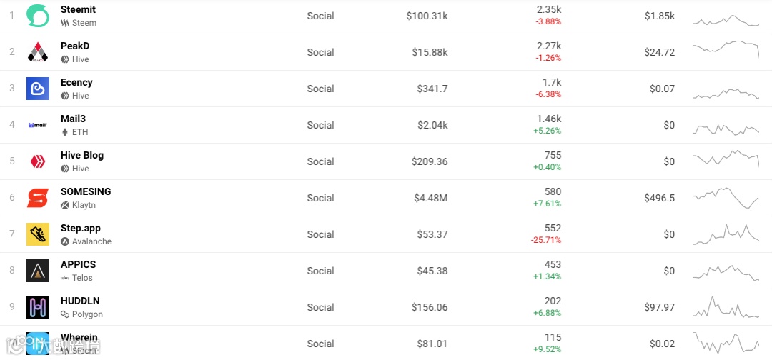The height and width of the screenshot is (360, 772).
Task: Click the Mail3 row user count 1.46k
Action: 549,119
